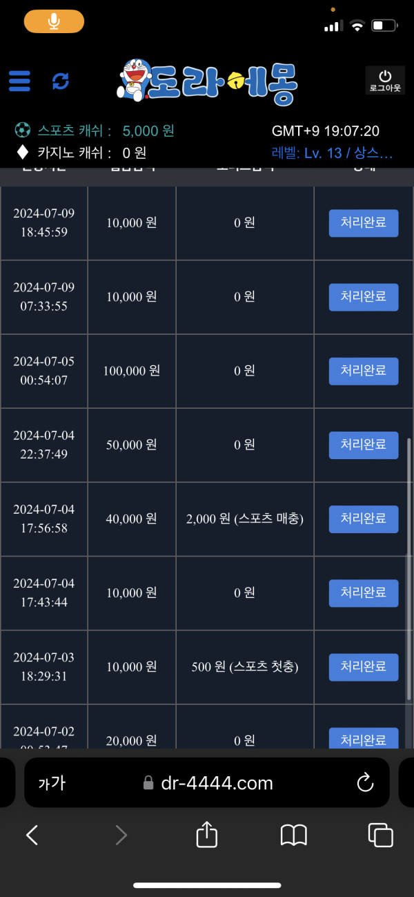Open the 가가 reader text size menu
This screenshot has height=897, width=414.
pyautogui.click(x=52, y=782)
